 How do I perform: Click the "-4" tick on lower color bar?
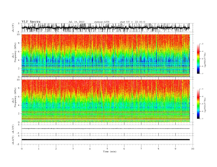(202, 96)
